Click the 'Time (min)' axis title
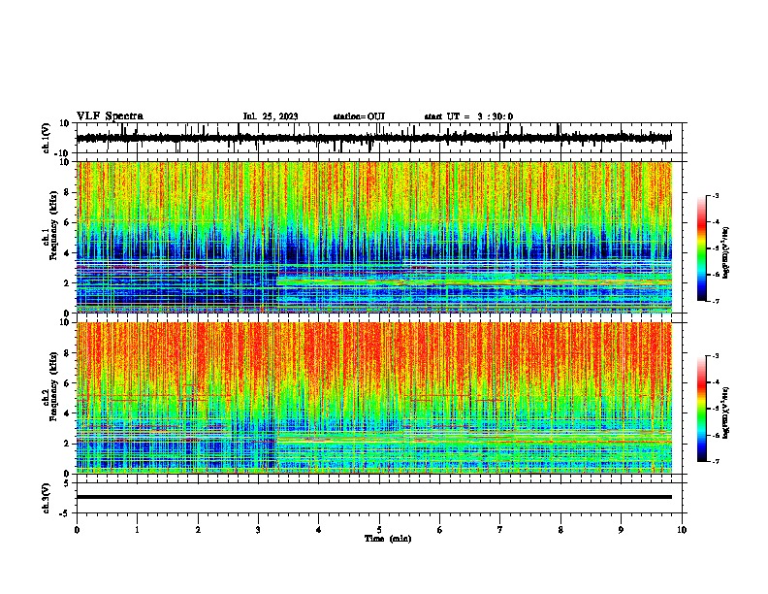This screenshot has height=594, width=768. tap(388, 539)
